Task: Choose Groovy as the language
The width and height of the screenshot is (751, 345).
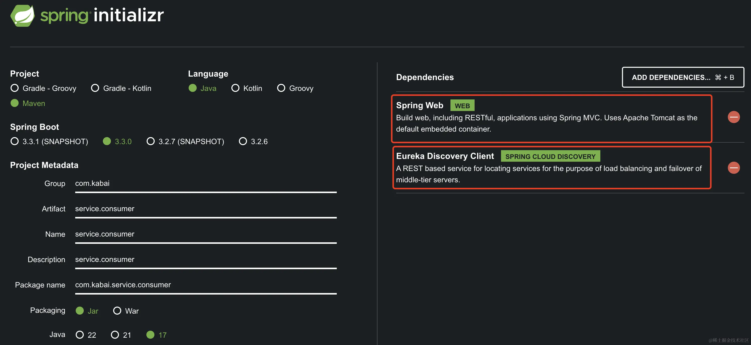Action: pyautogui.click(x=281, y=88)
